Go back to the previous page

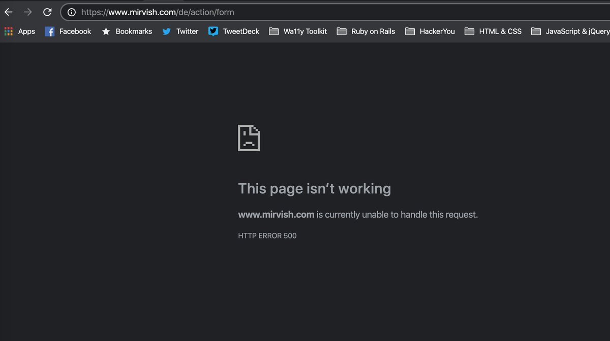(9, 12)
